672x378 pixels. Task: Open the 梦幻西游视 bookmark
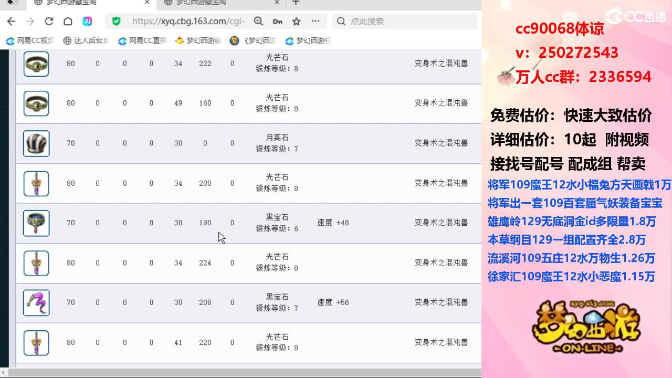click(309, 40)
